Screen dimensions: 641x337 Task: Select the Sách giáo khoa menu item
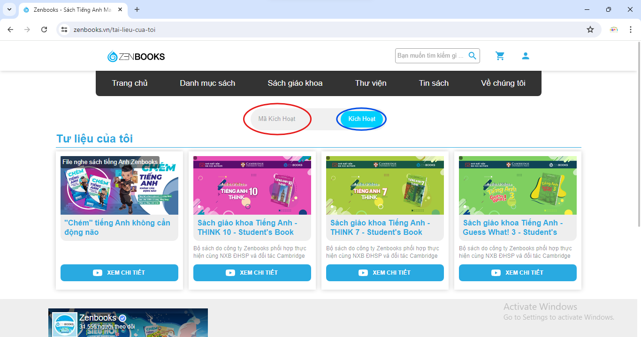[x=295, y=83]
